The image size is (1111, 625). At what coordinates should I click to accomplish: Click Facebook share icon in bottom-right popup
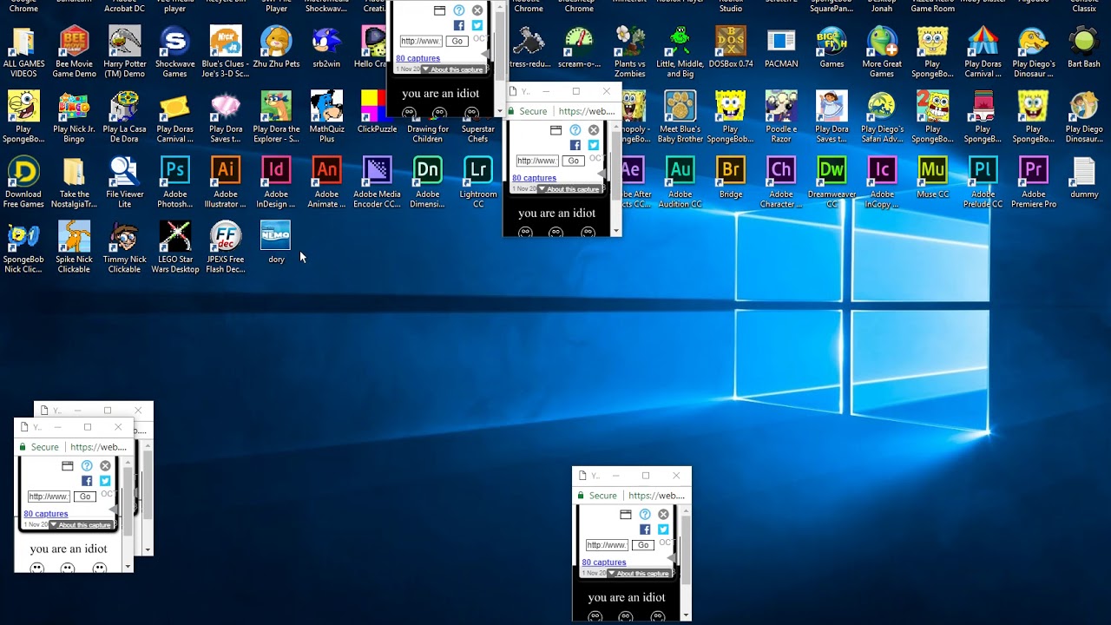(x=645, y=530)
